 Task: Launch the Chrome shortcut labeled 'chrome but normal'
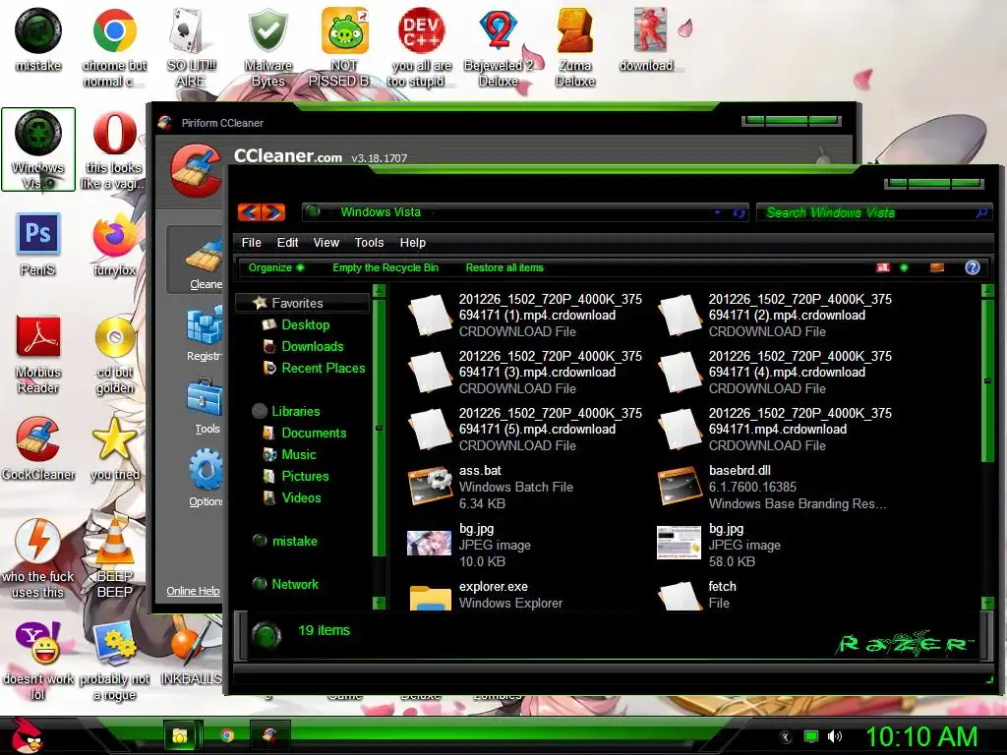click(114, 47)
